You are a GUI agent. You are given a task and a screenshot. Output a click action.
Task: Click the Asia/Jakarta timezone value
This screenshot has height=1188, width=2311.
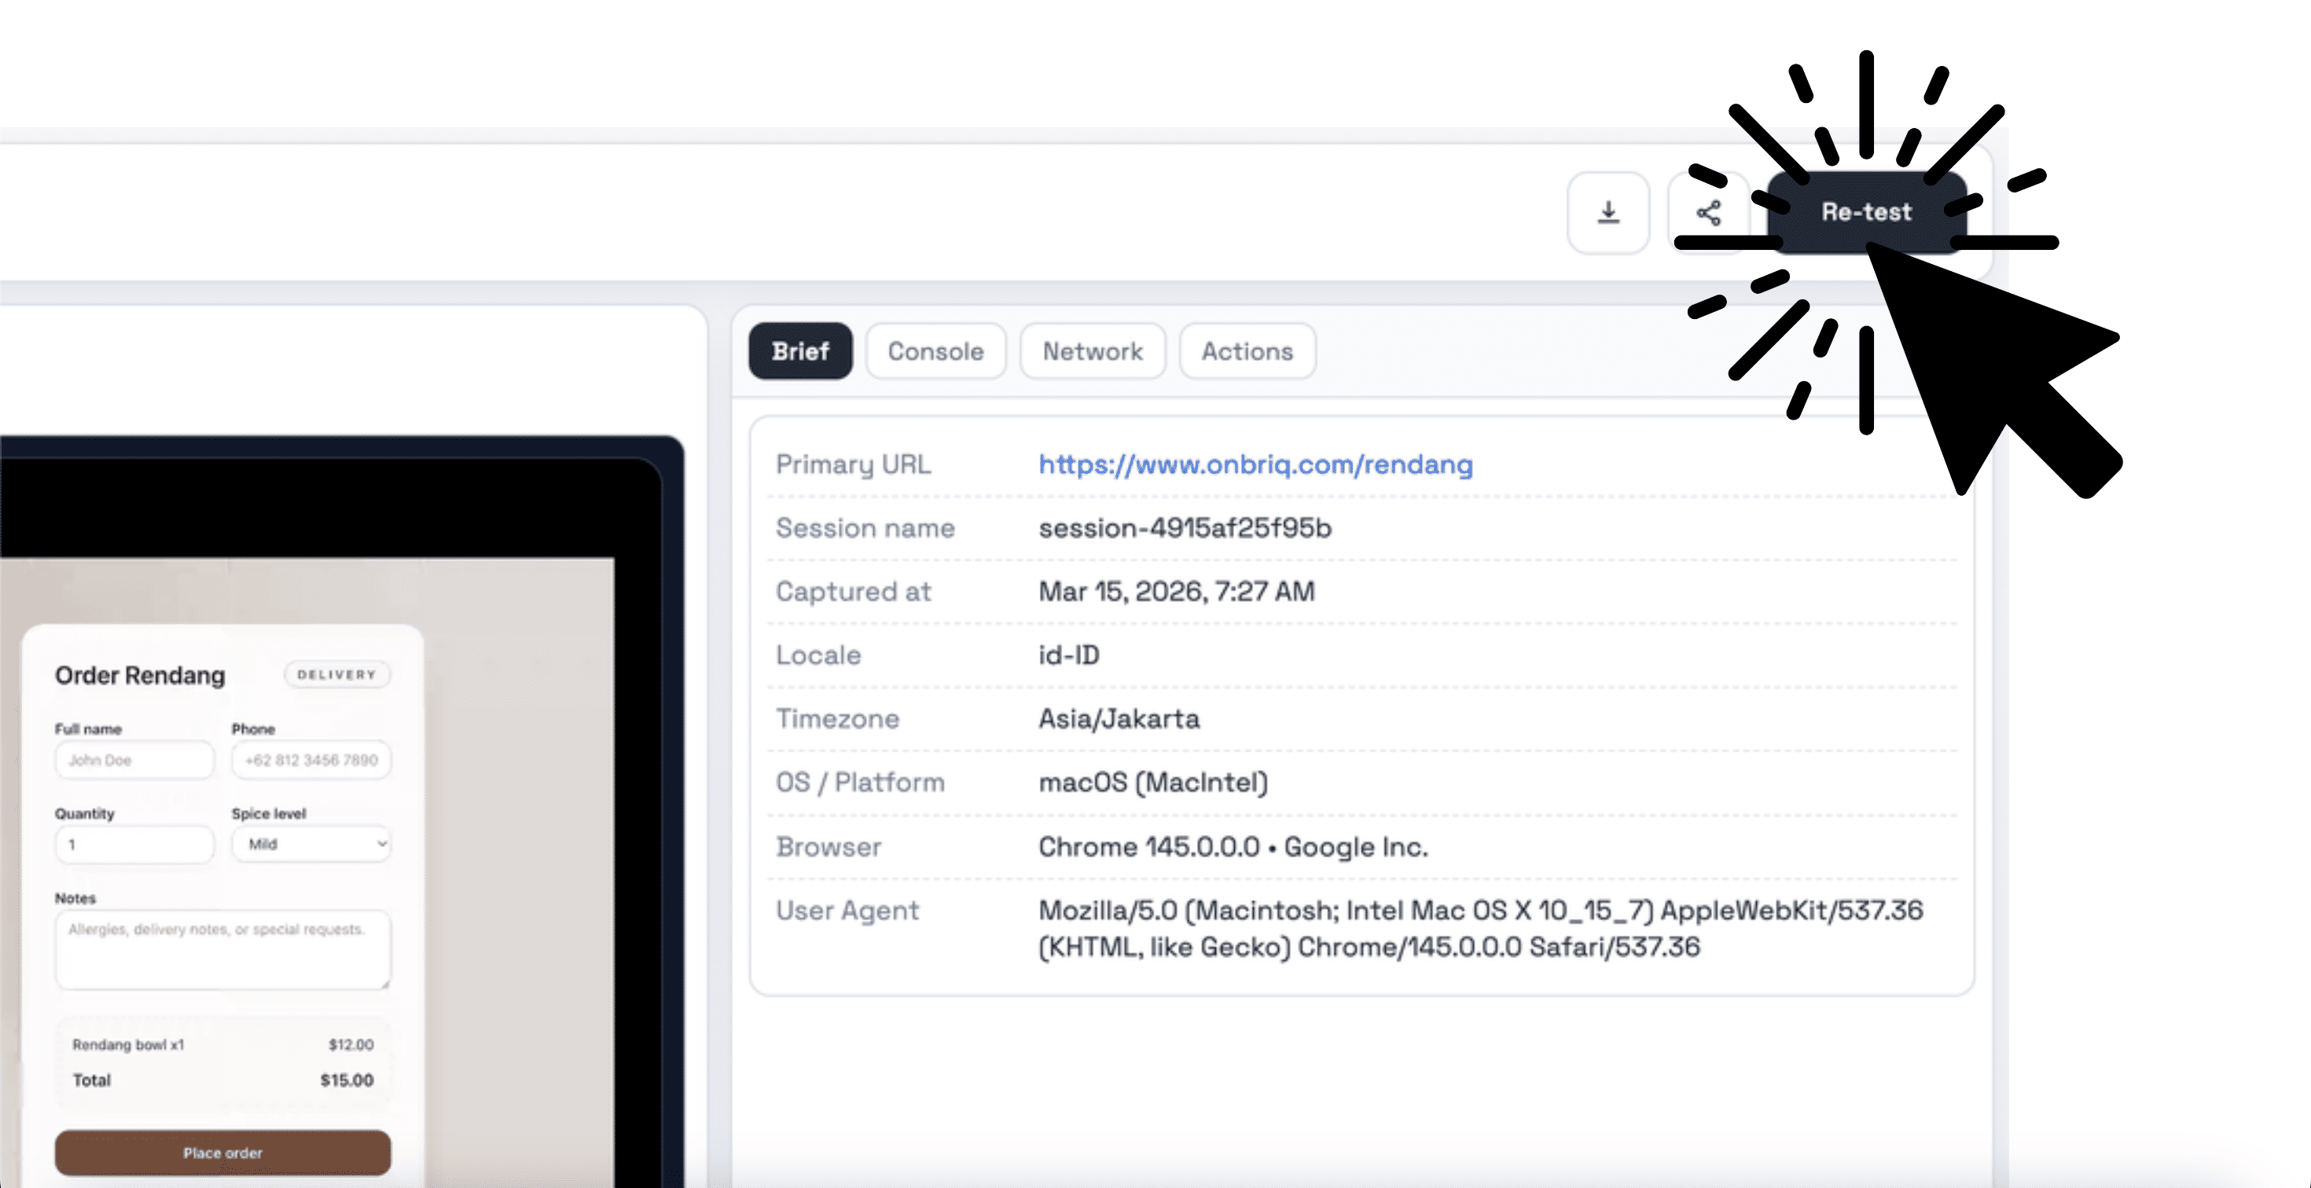(1118, 718)
